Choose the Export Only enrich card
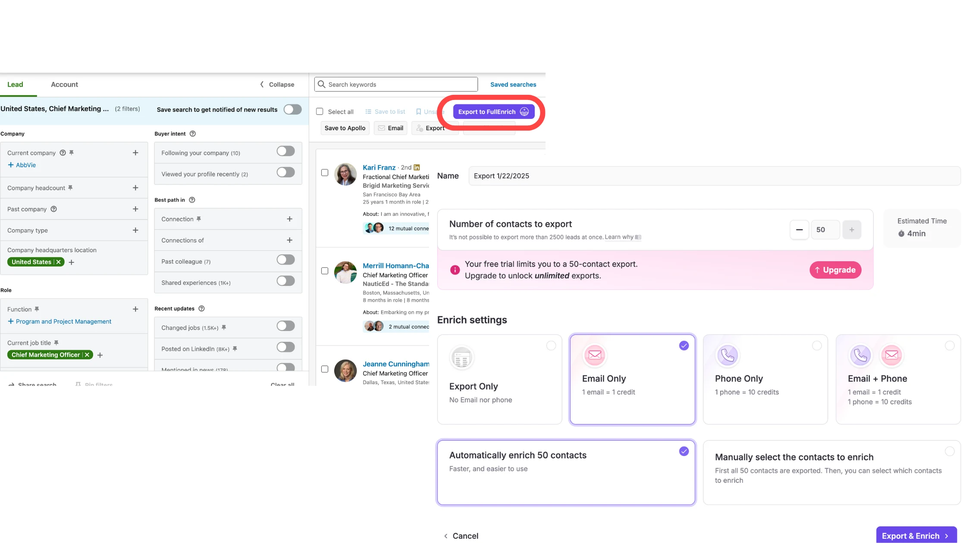Viewport: 966px width, 543px height. (x=499, y=380)
